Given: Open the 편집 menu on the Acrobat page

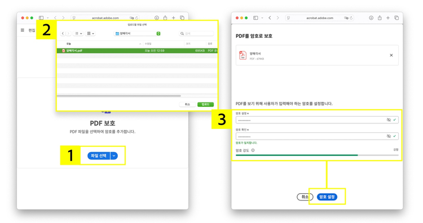Looking at the screenshot, I should pyautogui.click(x=32, y=30).
